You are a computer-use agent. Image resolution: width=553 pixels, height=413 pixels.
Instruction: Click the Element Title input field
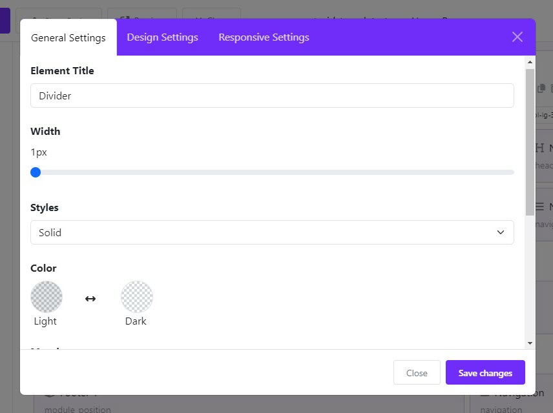[272, 96]
